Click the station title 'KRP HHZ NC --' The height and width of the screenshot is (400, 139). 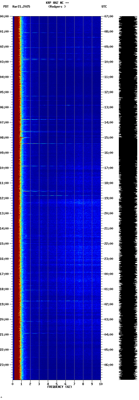(x=57, y=3)
